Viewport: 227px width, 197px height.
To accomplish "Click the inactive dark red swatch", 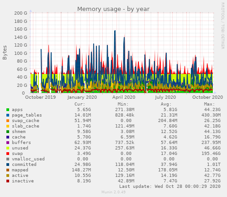I will click(8, 181).
